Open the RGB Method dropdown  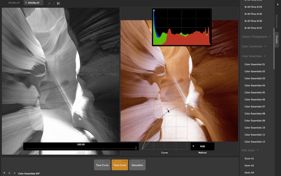pos(202,146)
